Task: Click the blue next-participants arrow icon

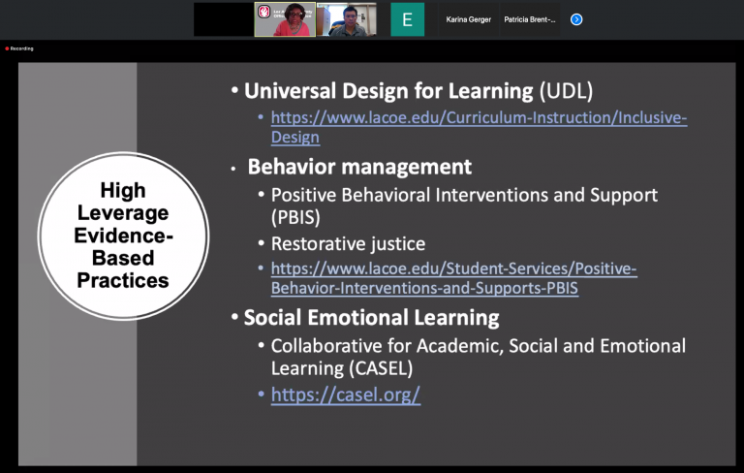Action: pos(576,19)
